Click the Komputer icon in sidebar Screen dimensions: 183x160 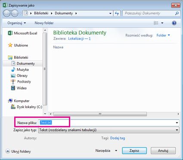tap(10, 101)
